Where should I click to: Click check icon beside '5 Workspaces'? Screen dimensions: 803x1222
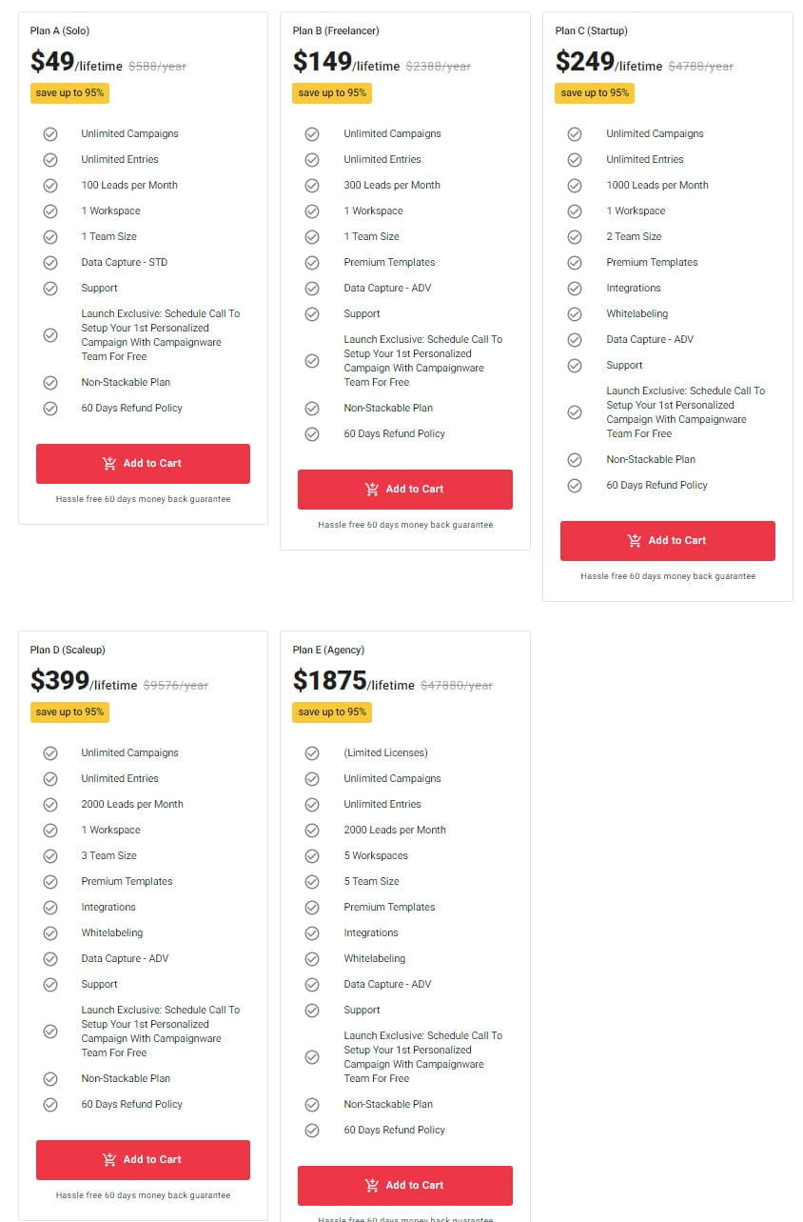(312, 856)
